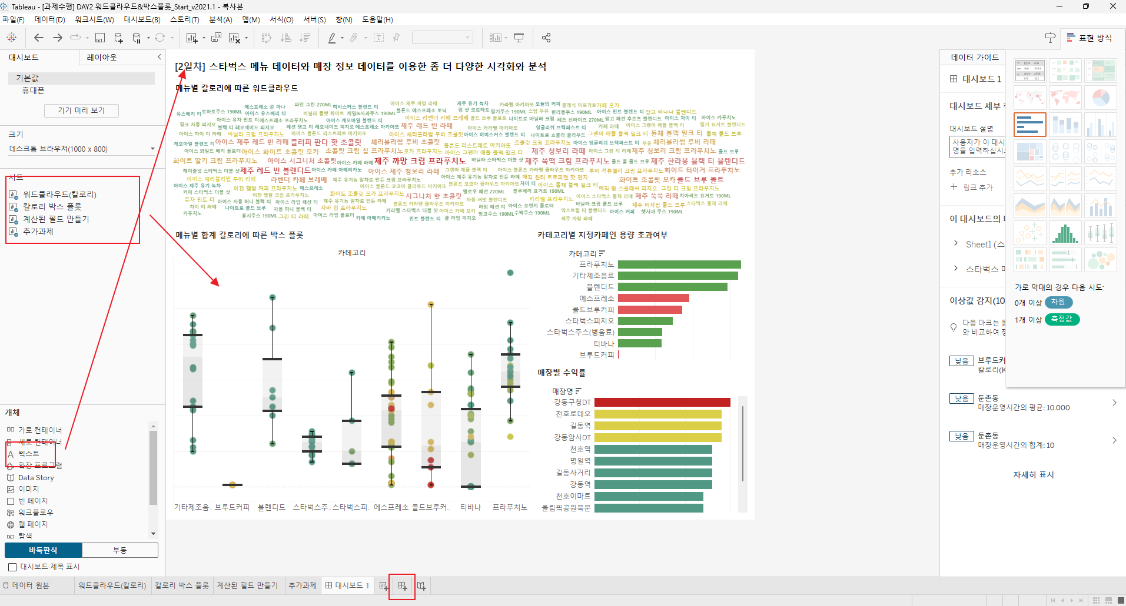The width and height of the screenshot is (1126, 606).
Task: Click the duplicate sheet toolbar icon
Action: point(216,38)
